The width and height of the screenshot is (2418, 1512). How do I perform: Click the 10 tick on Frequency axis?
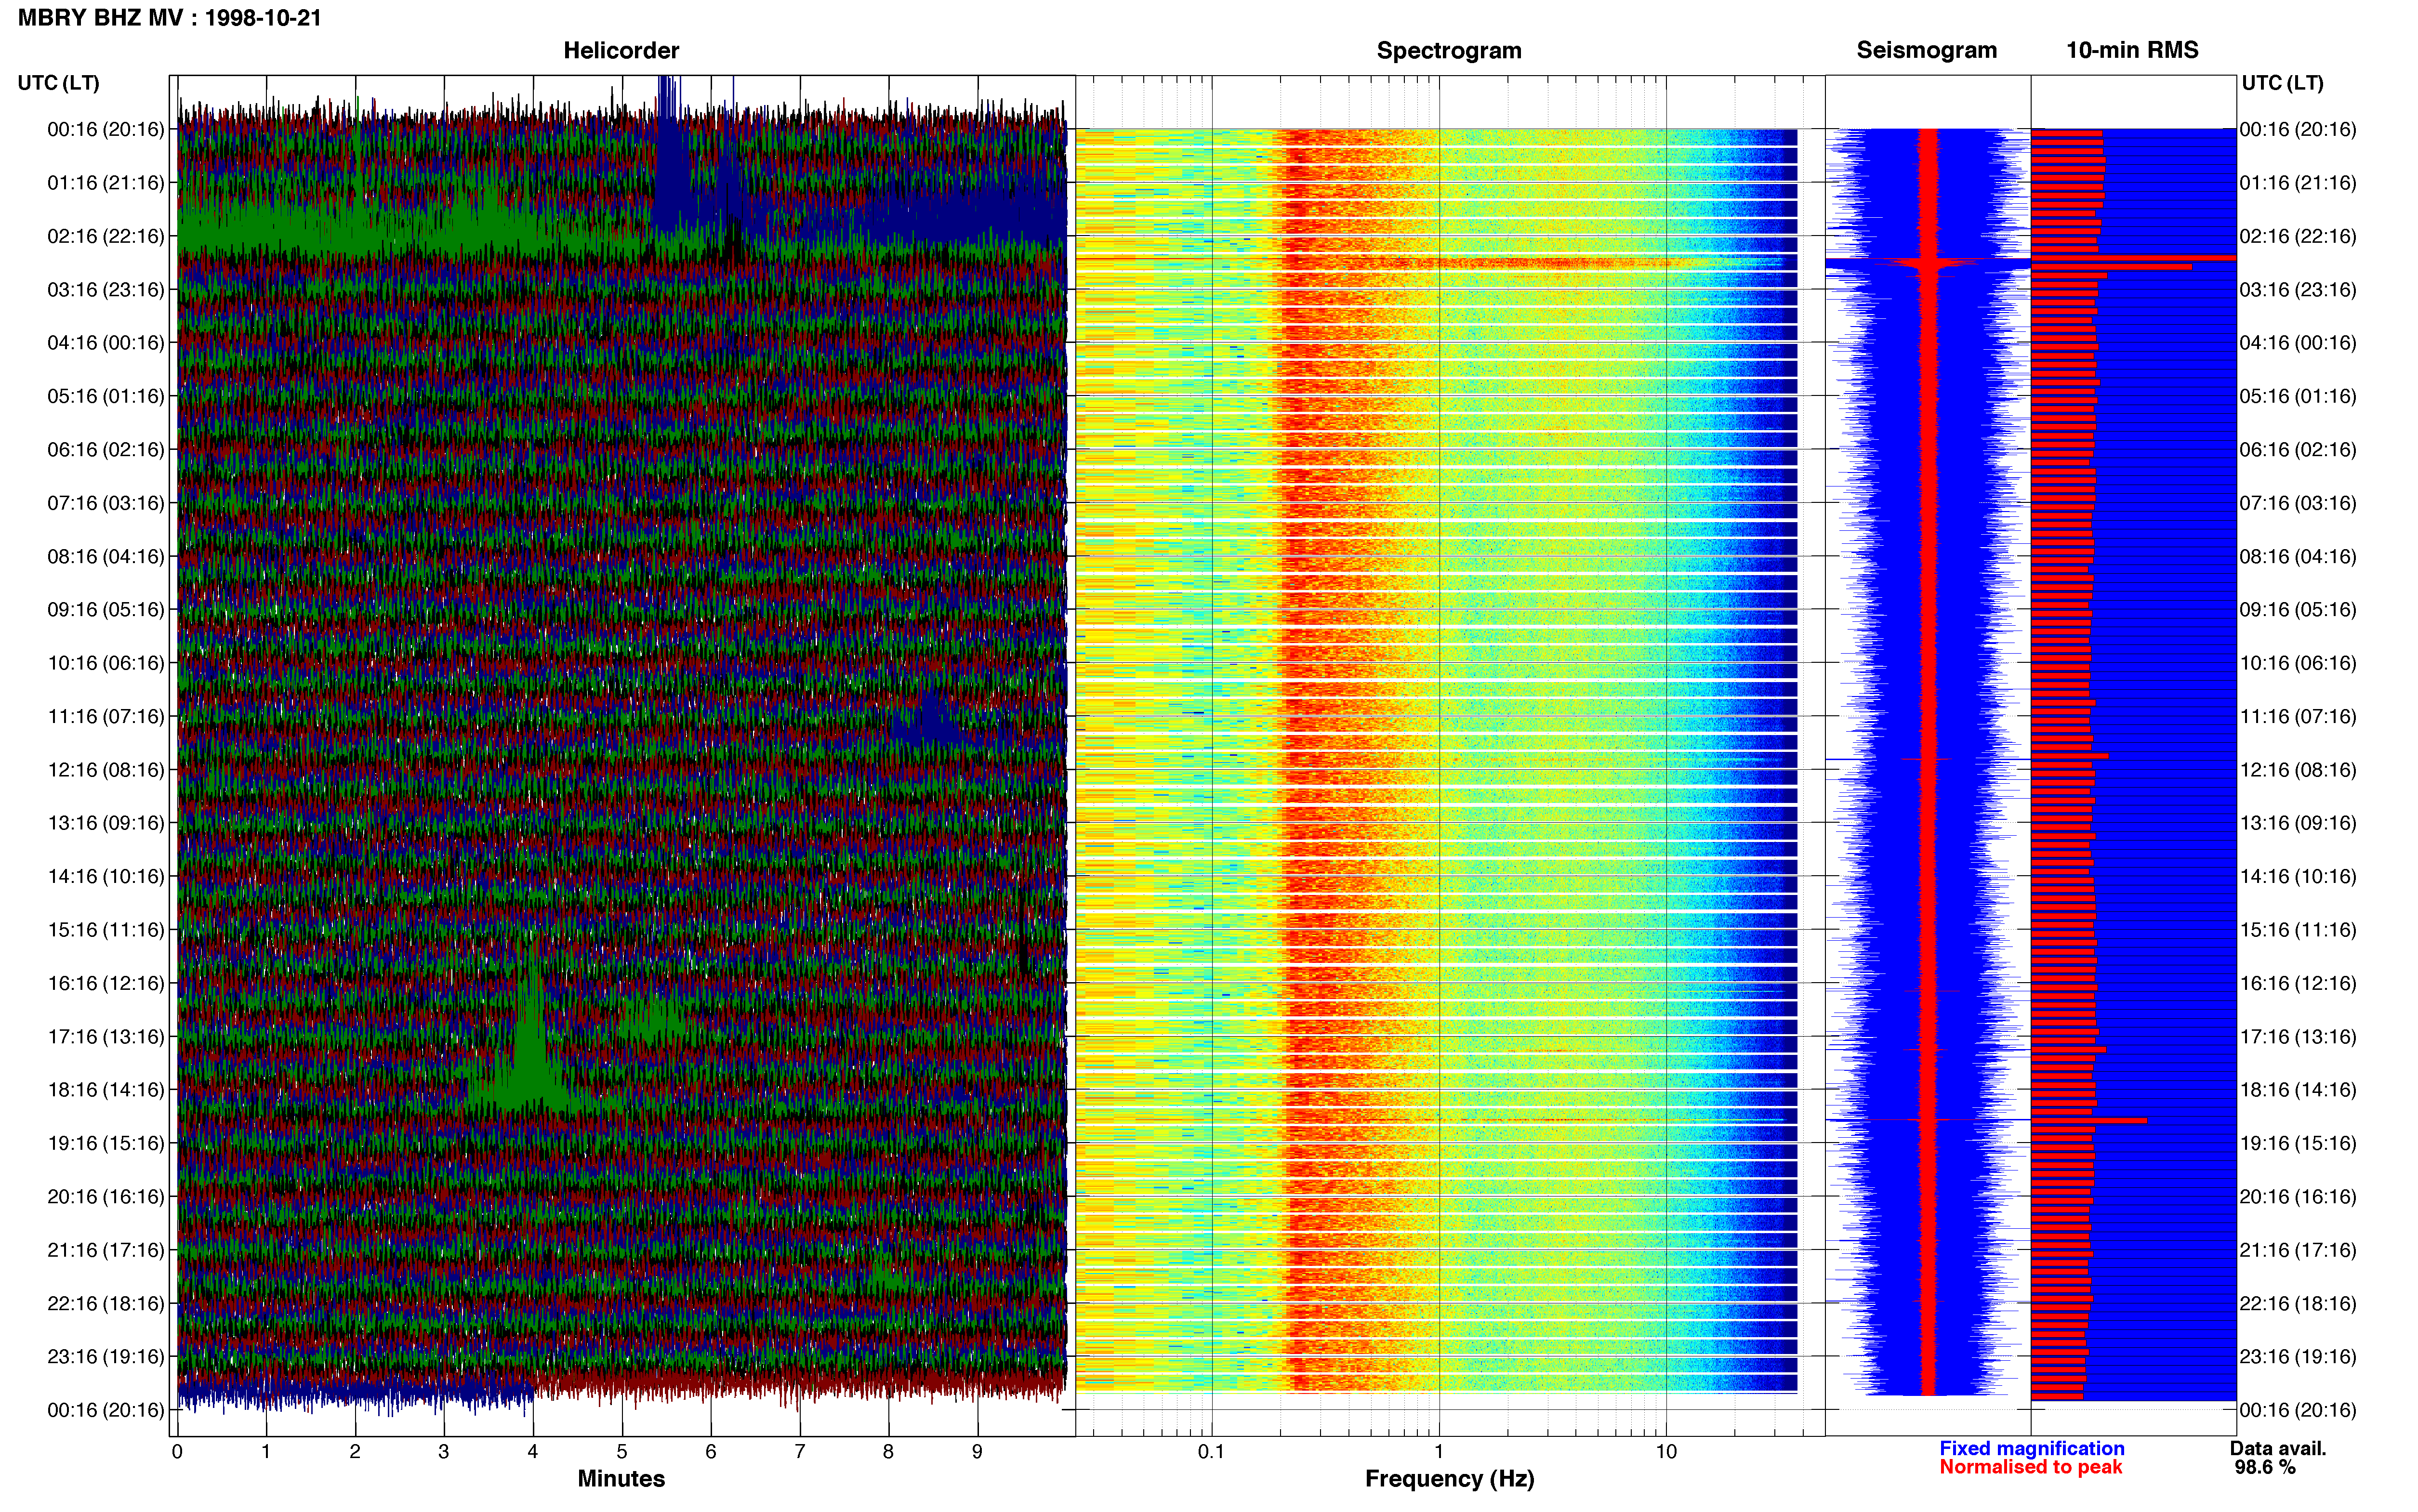tap(1666, 1452)
